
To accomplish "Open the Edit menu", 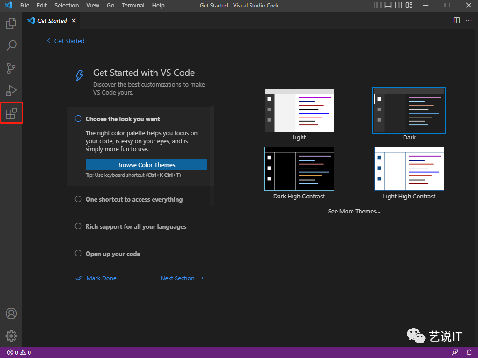I will click(42, 5).
